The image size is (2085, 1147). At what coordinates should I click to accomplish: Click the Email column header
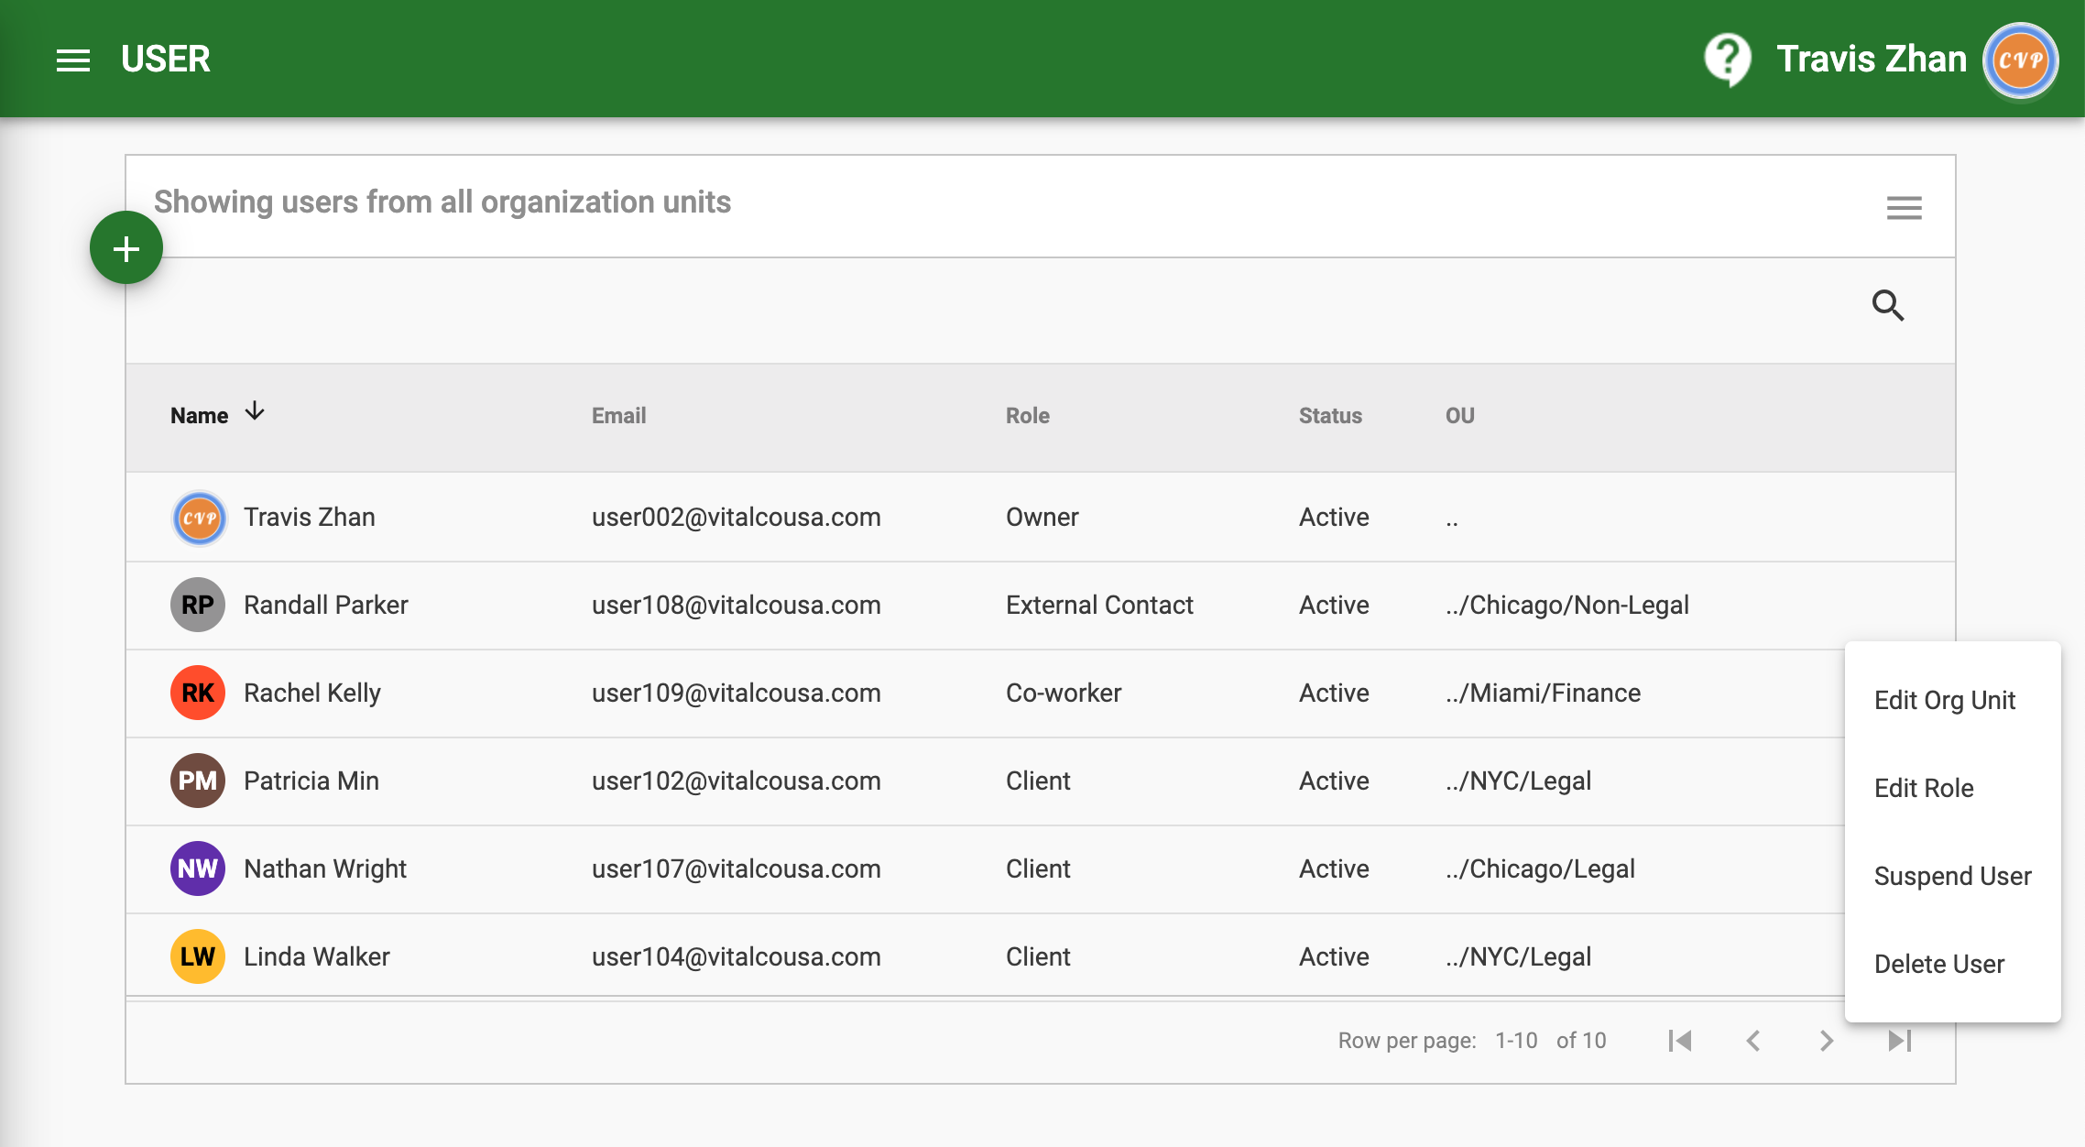coord(618,416)
